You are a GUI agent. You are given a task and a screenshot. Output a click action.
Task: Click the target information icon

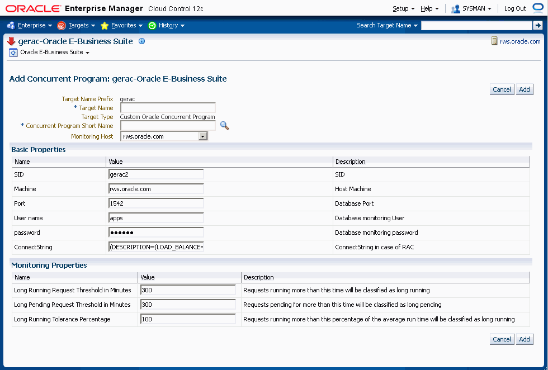coord(141,41)
